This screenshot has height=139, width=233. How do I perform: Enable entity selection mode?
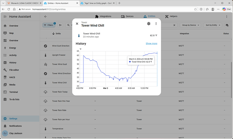coord(60,25)
